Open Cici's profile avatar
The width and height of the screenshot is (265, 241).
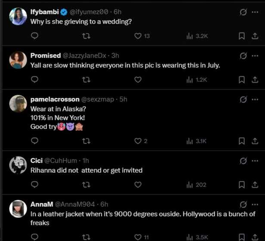18,165
